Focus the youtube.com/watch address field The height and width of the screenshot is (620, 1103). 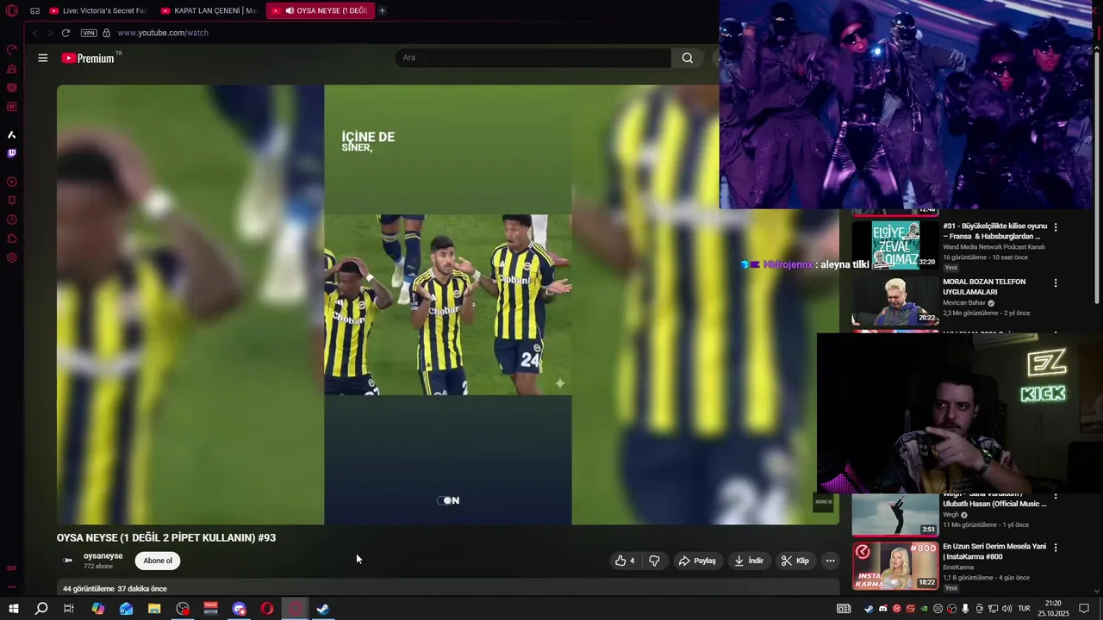[163, 33]
